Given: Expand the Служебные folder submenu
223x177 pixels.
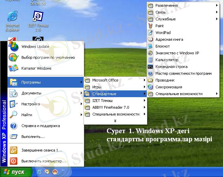Looking at the screenshot, I should click(165, 19).
